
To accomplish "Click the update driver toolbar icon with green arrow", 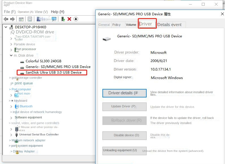I will (63, 19).
